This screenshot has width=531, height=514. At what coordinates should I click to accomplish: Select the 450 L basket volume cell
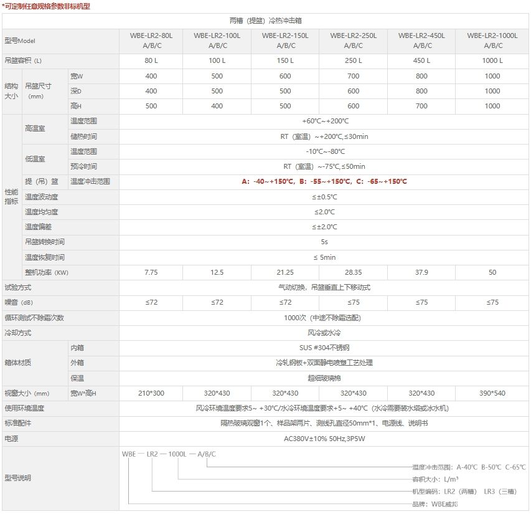tap(421, 61)
